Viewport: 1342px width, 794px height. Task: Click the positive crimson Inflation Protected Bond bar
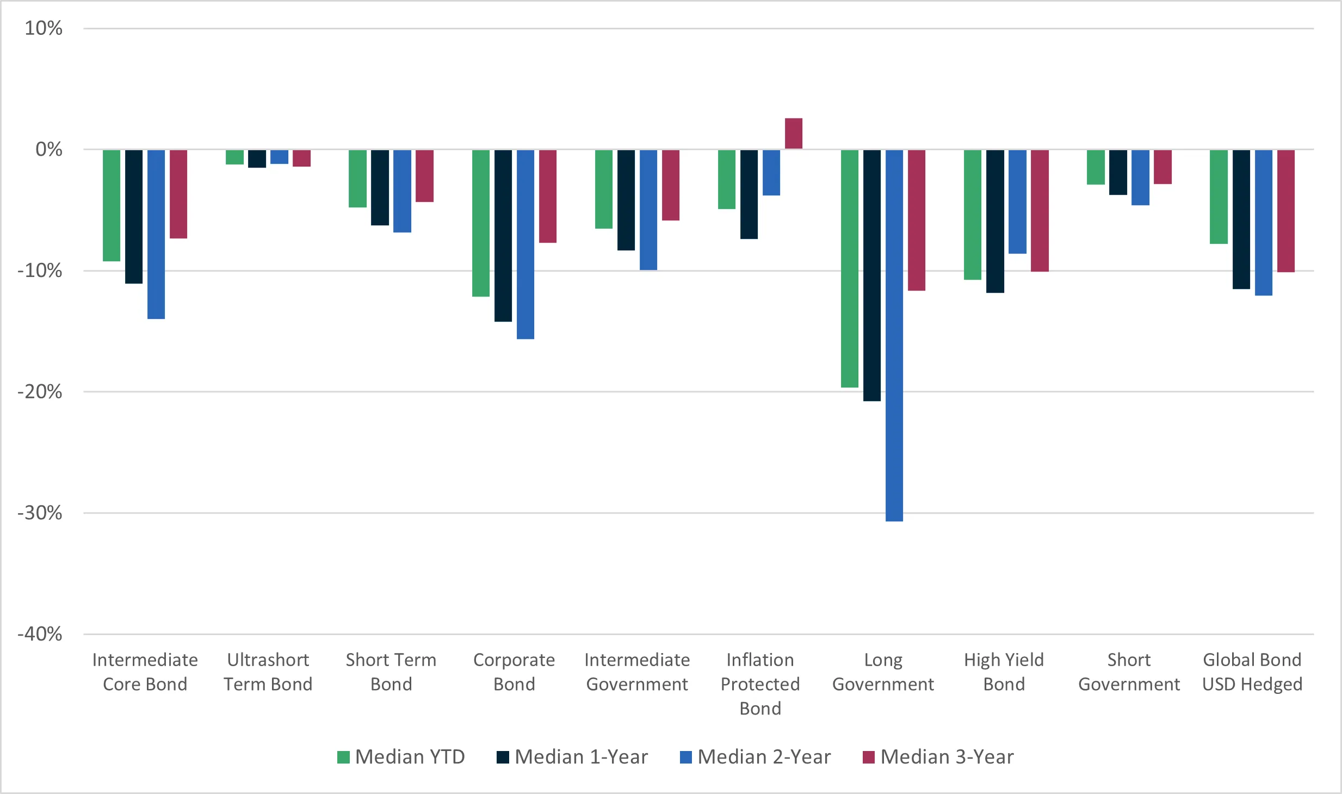point(793,133)
